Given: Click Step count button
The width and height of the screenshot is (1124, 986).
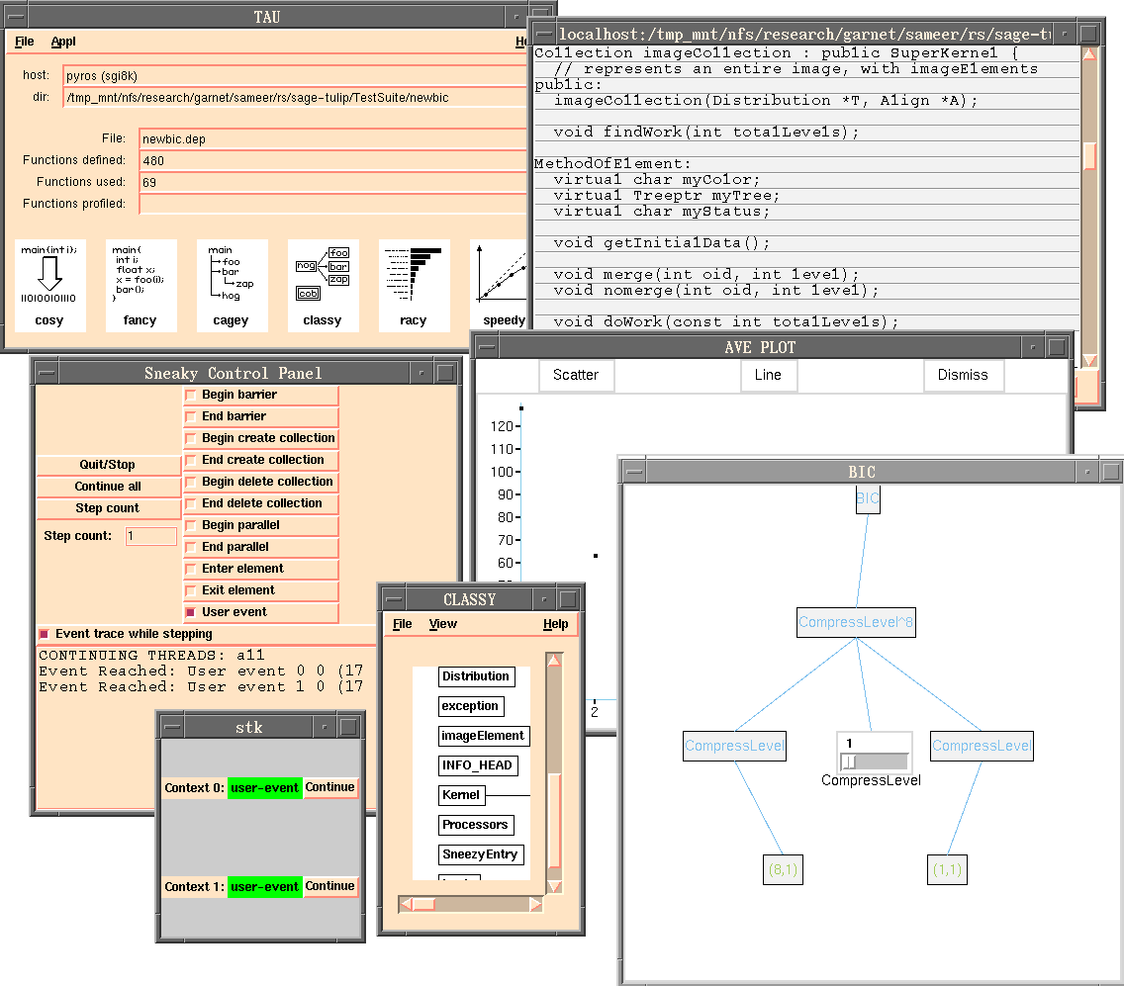Looking at the screenshot, I should pos(108,508).
